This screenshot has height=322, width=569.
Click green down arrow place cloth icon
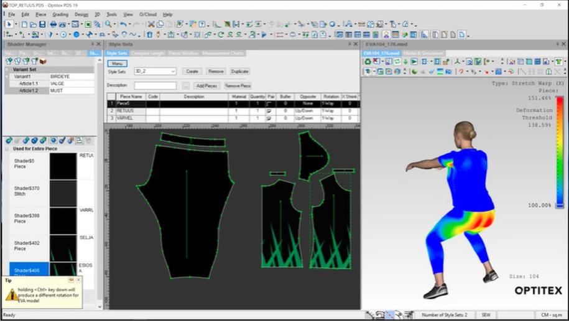405,62
